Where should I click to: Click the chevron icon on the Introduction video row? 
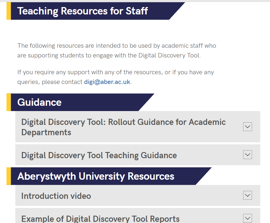point(247,195)
